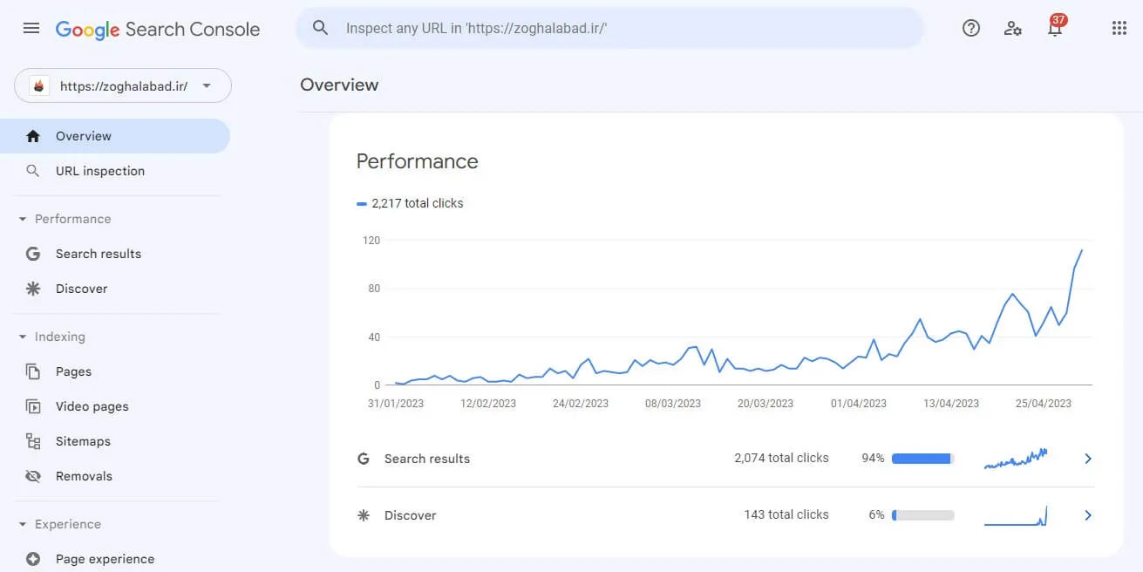Select Overview in the sidebar
Screen dimensions: 1143x572
pos(115,136)
